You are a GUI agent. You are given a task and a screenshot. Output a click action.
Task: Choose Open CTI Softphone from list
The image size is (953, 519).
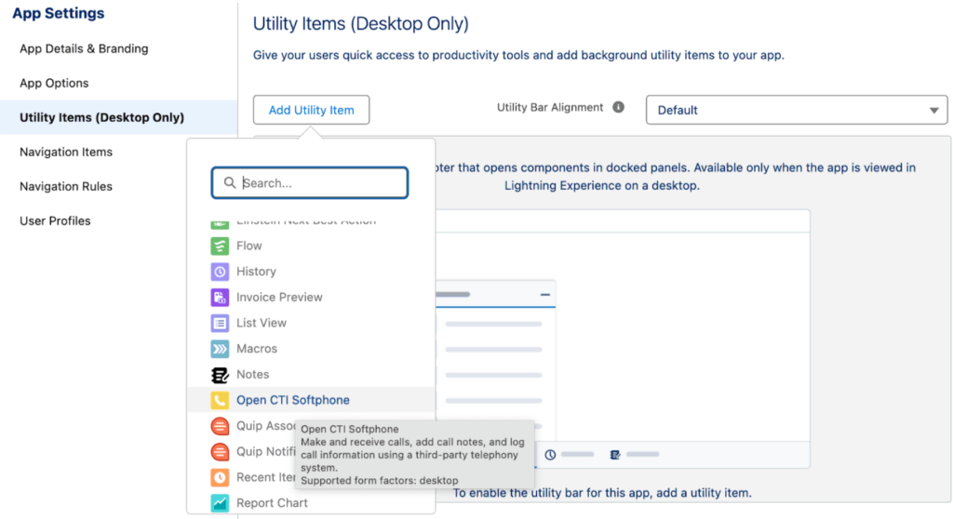[x=293, y=401]
